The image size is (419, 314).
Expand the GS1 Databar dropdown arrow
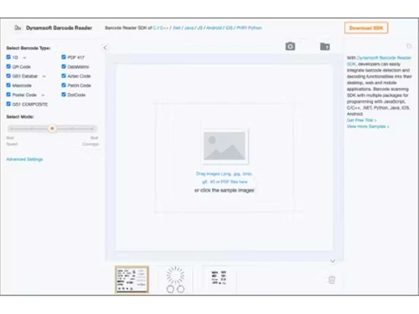point(44,76)
